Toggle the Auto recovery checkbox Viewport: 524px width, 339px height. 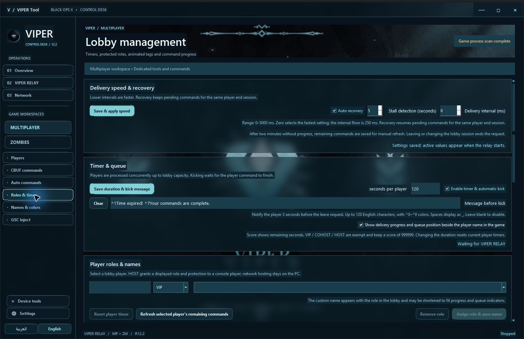click(x=334, y=111)
